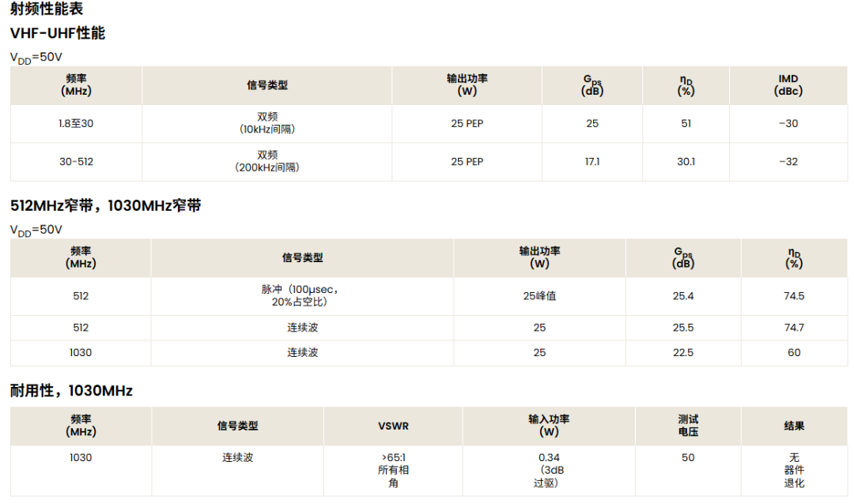
Task: Select the VHF-UHF性能 section title
Action: 58,33
